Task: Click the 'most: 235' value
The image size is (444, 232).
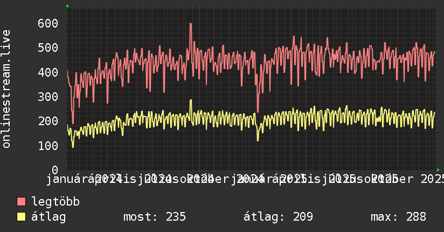Action: pyautogui.click(x=155, y=217)
